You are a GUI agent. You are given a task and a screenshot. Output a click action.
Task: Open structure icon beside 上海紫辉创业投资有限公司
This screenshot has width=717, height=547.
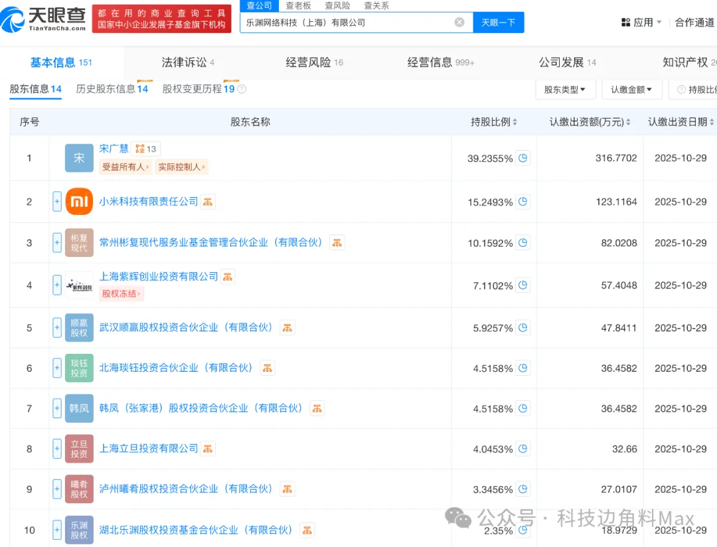[x=228, y=277]
